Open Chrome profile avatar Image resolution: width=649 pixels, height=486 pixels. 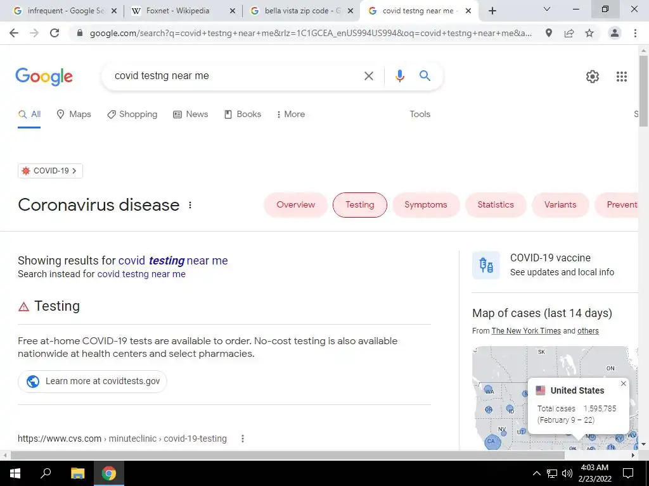click(x=615, y=33)
